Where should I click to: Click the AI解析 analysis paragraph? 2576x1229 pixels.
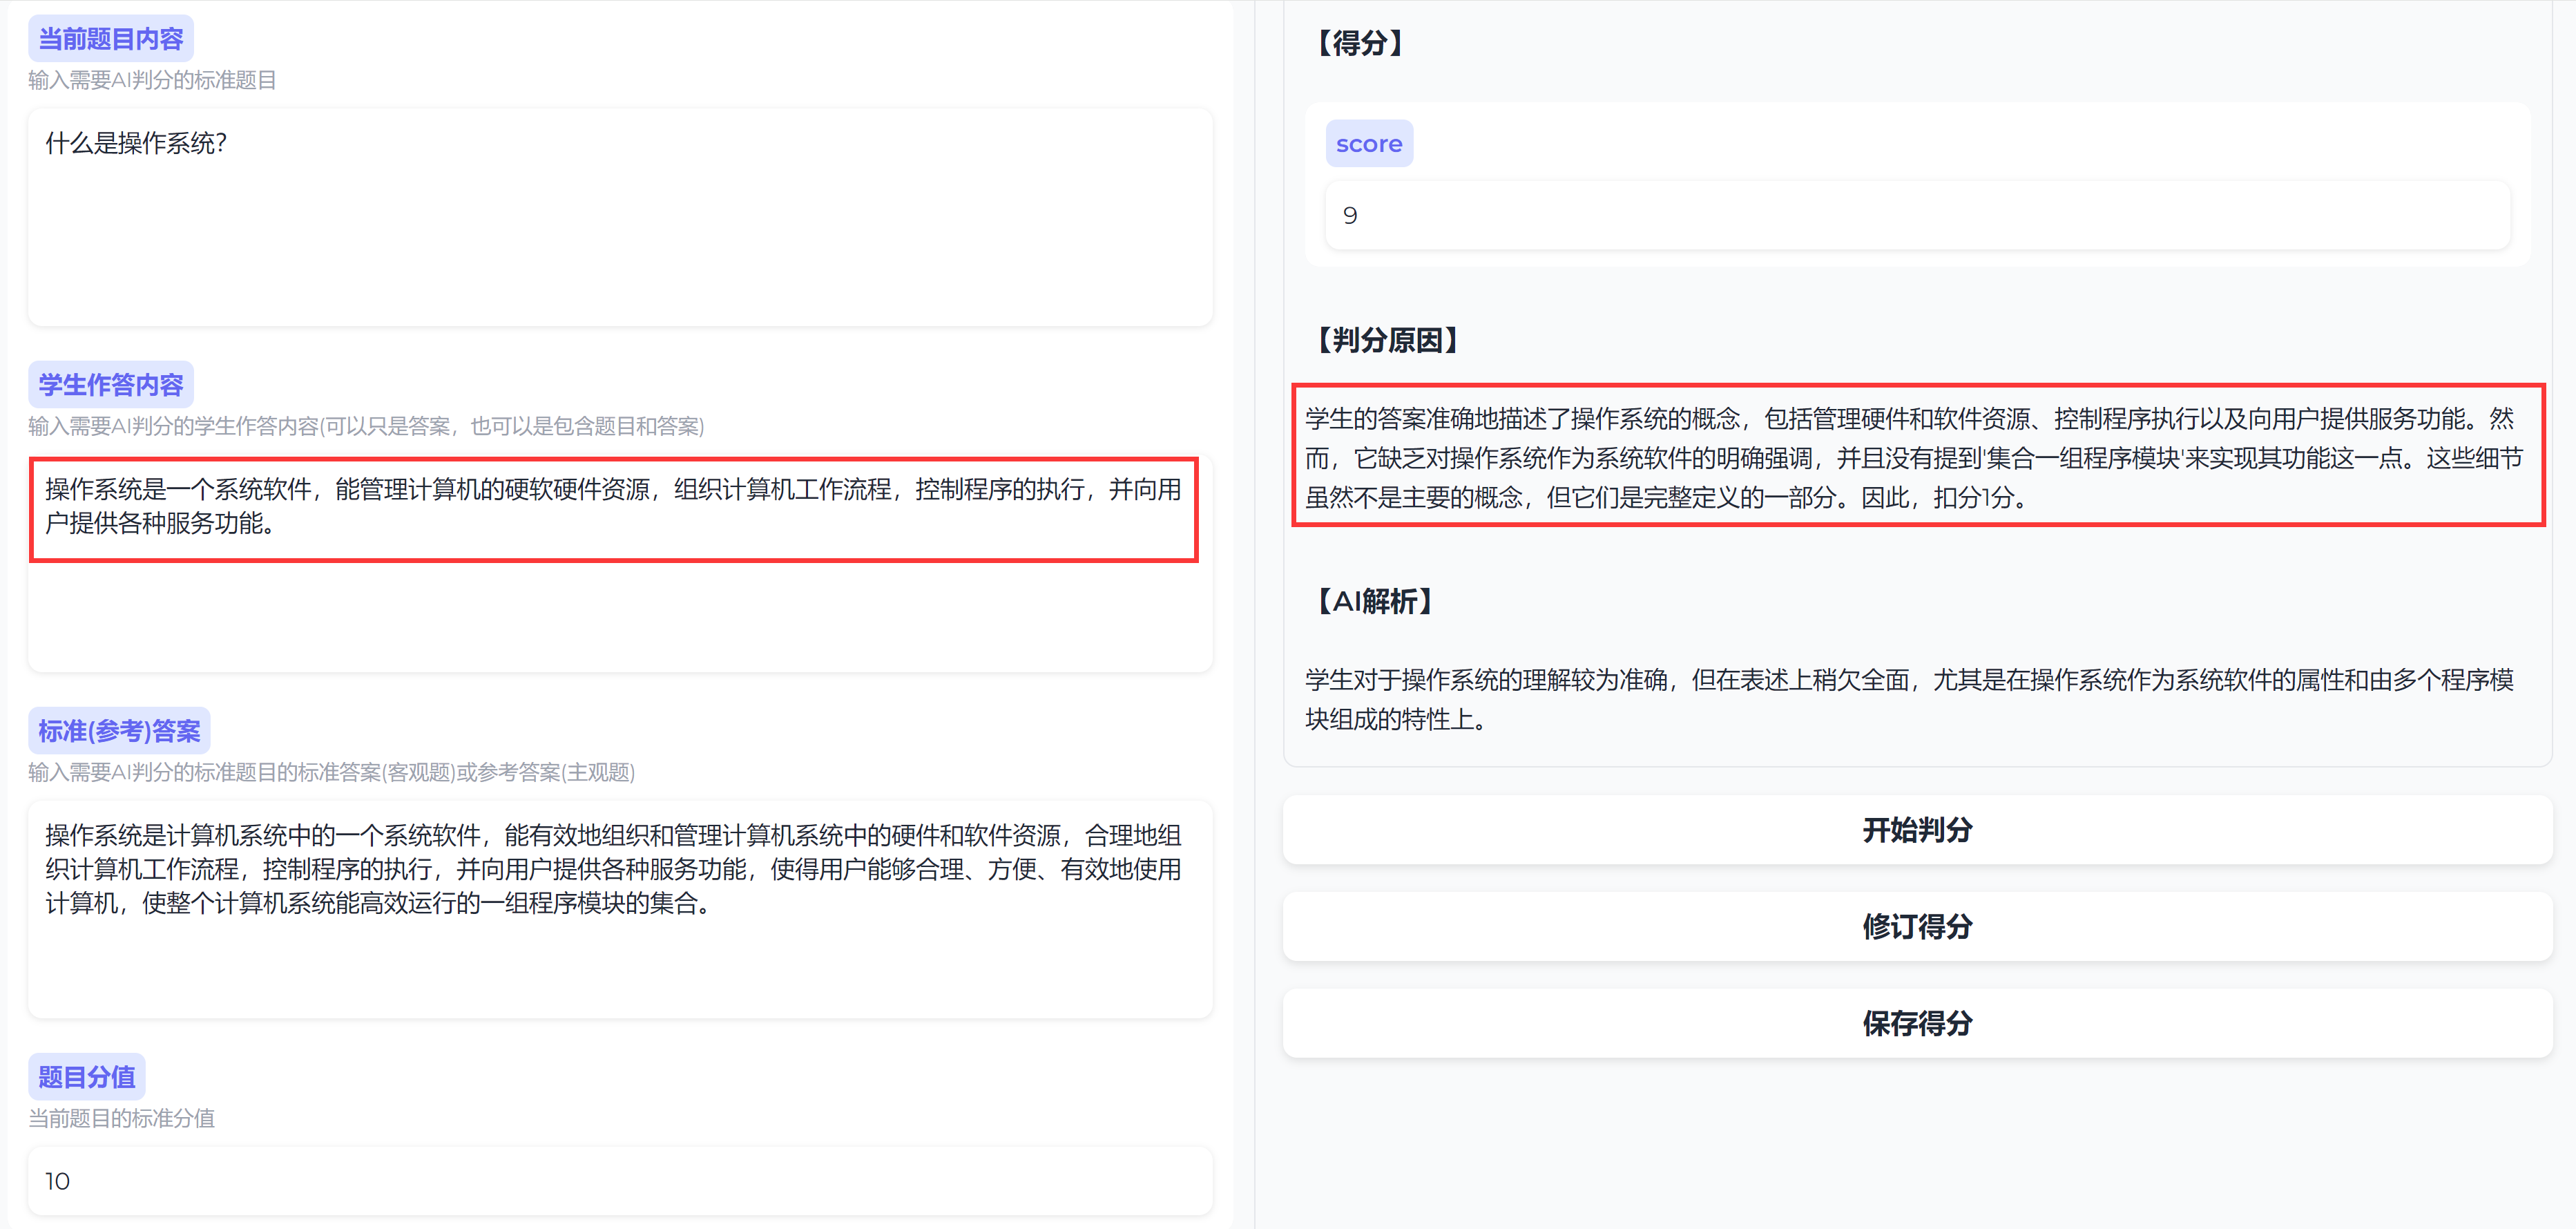(1909, 699)
